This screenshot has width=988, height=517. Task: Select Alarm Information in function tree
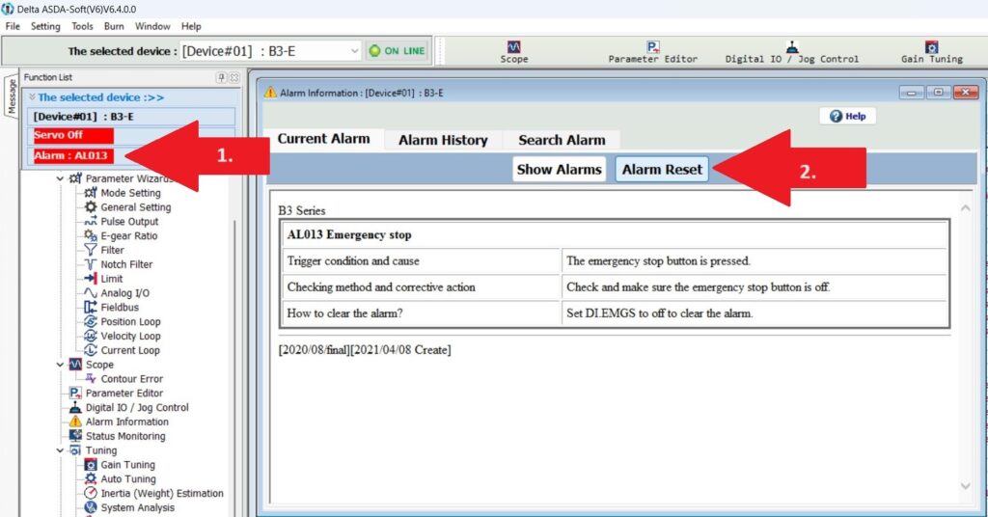(x=126, y=422)
